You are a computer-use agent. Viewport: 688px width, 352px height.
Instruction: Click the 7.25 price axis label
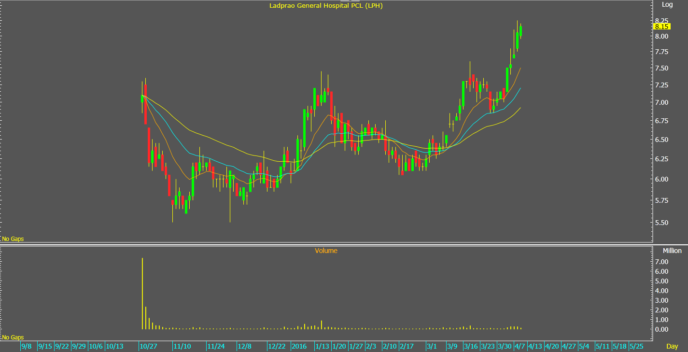click(x=661, y=85)
